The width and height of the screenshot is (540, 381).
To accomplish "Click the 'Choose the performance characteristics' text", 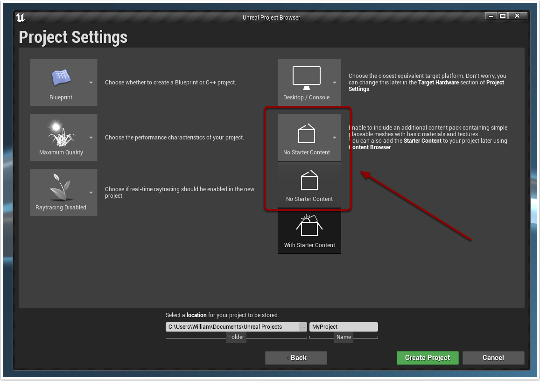I will coord(174,138).
